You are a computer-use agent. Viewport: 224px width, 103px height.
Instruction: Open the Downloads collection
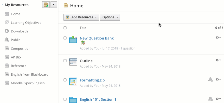(19, 31)
